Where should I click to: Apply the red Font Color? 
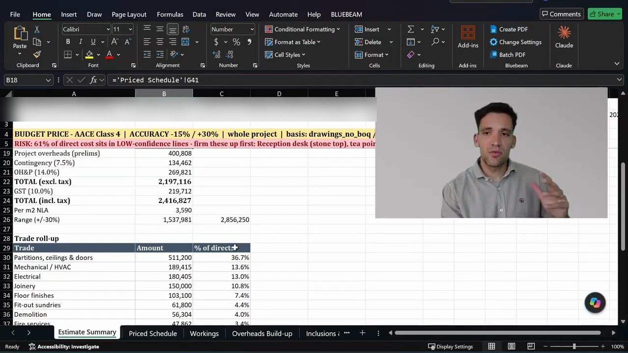tap(109, 54)
